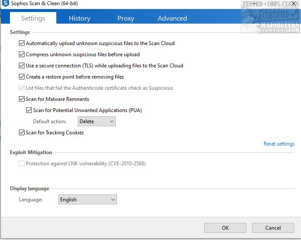Uncheck automatic upload of unknown suspicious files
Screen dimensions: 301x240
click(x=22, y=43)
